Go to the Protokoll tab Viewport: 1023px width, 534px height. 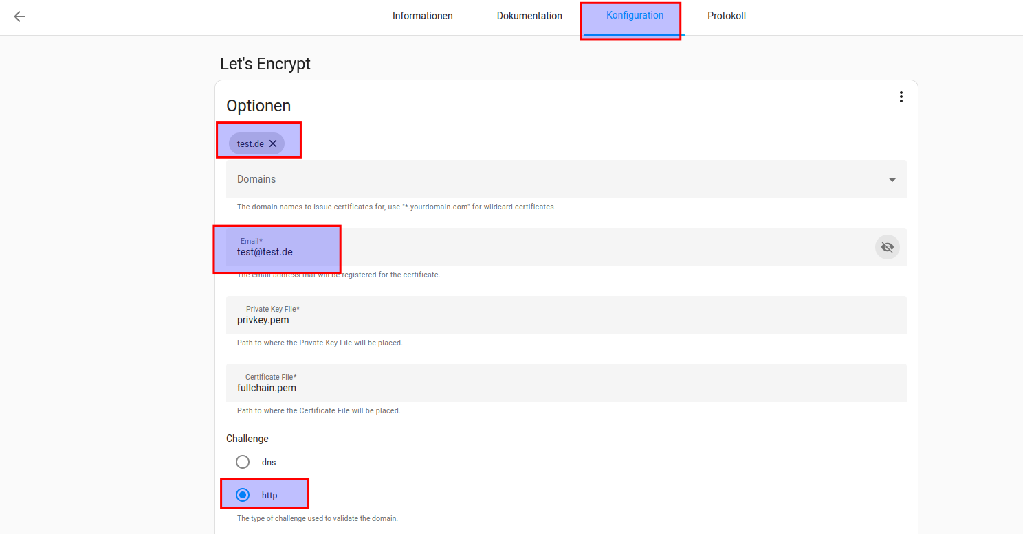coord(726,16)
